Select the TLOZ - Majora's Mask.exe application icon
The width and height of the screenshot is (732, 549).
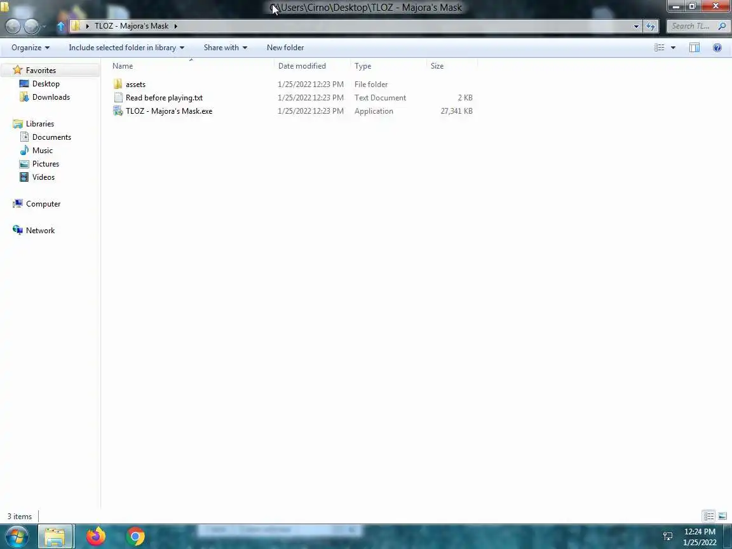(118, 111)
